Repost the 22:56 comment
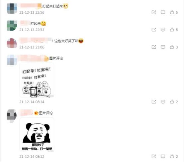The width and height of the screenshot is (184, 162). (x=154, y=12)
